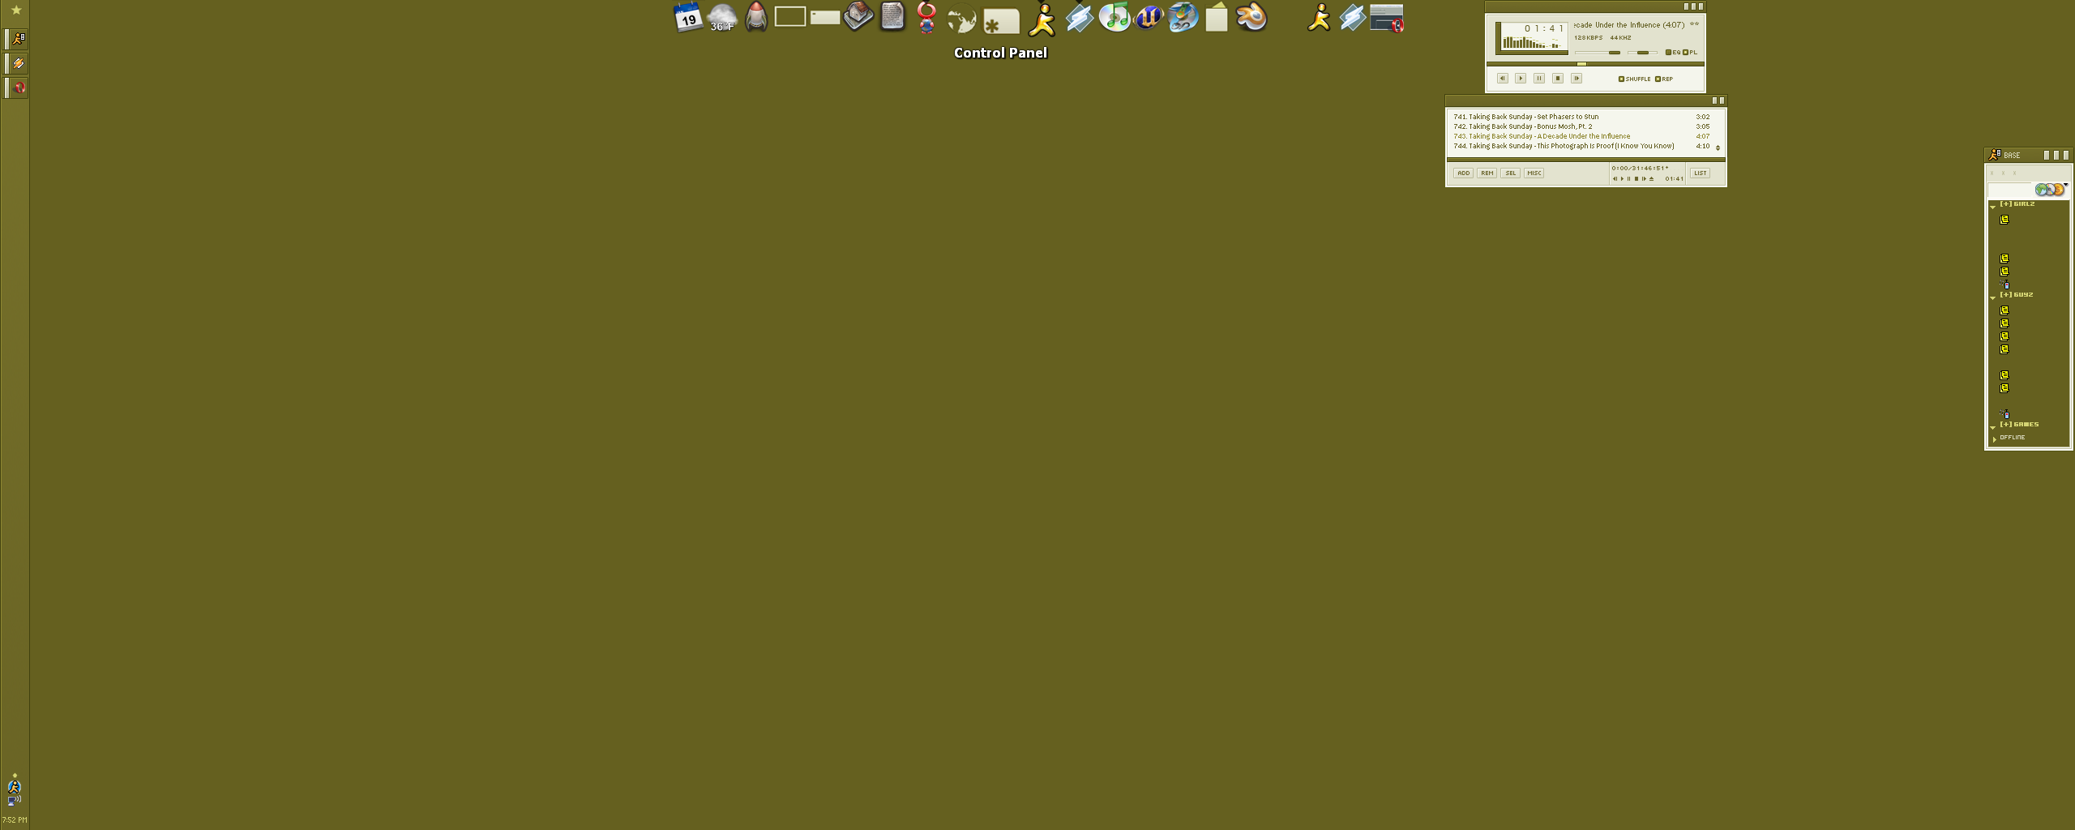Adjust the Winamp balance slider
The height and width of the screenshot is (830, 2075).
tap(1642, 53)
